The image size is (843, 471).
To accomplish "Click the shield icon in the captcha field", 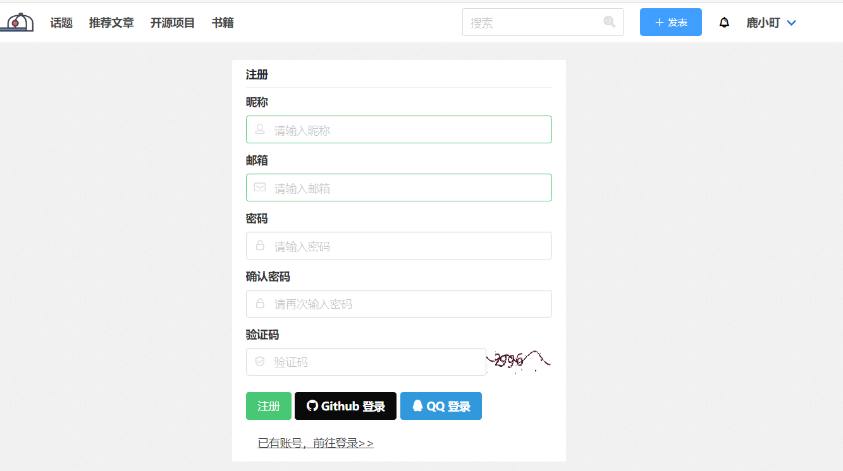I will point(259,361).
